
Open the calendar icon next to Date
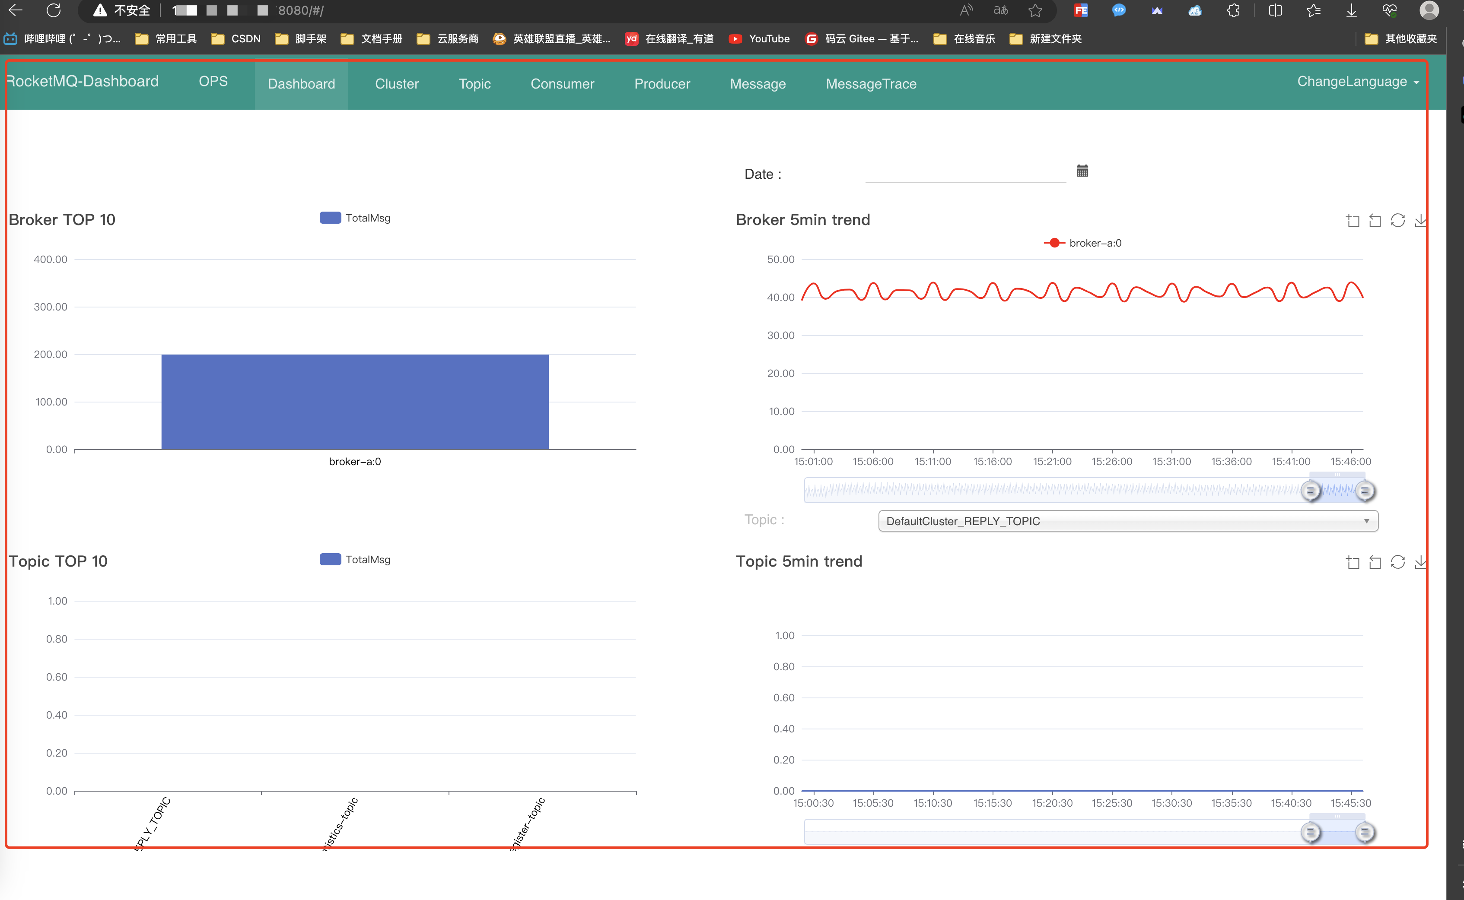(x=1082, y=171)
